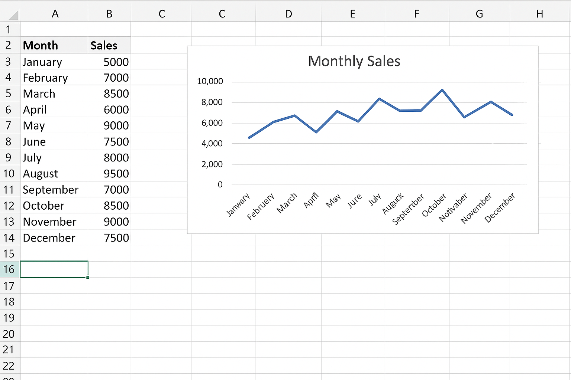
Task: Select the row 1 header
Action: point(10,29)
